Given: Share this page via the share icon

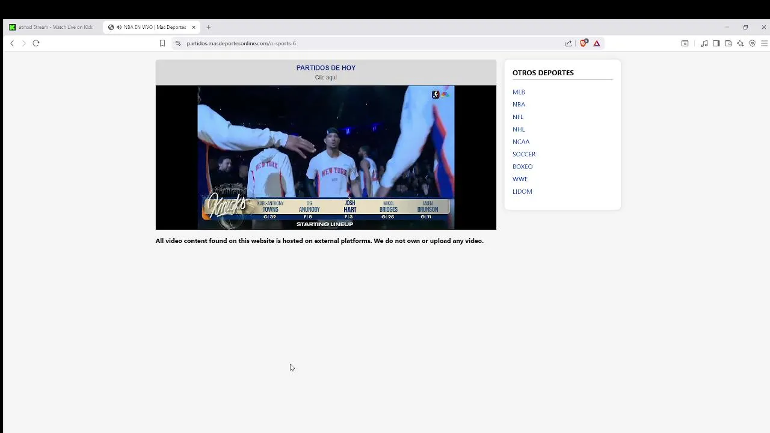Looking at the screenshot, I should pos(568,43).
